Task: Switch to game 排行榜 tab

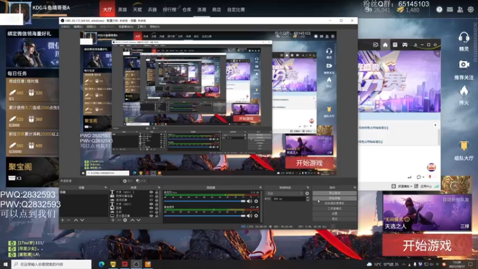Action: point(169,10)
